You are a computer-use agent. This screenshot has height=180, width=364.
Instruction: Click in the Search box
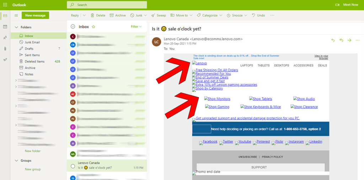(x=107, y=5)
